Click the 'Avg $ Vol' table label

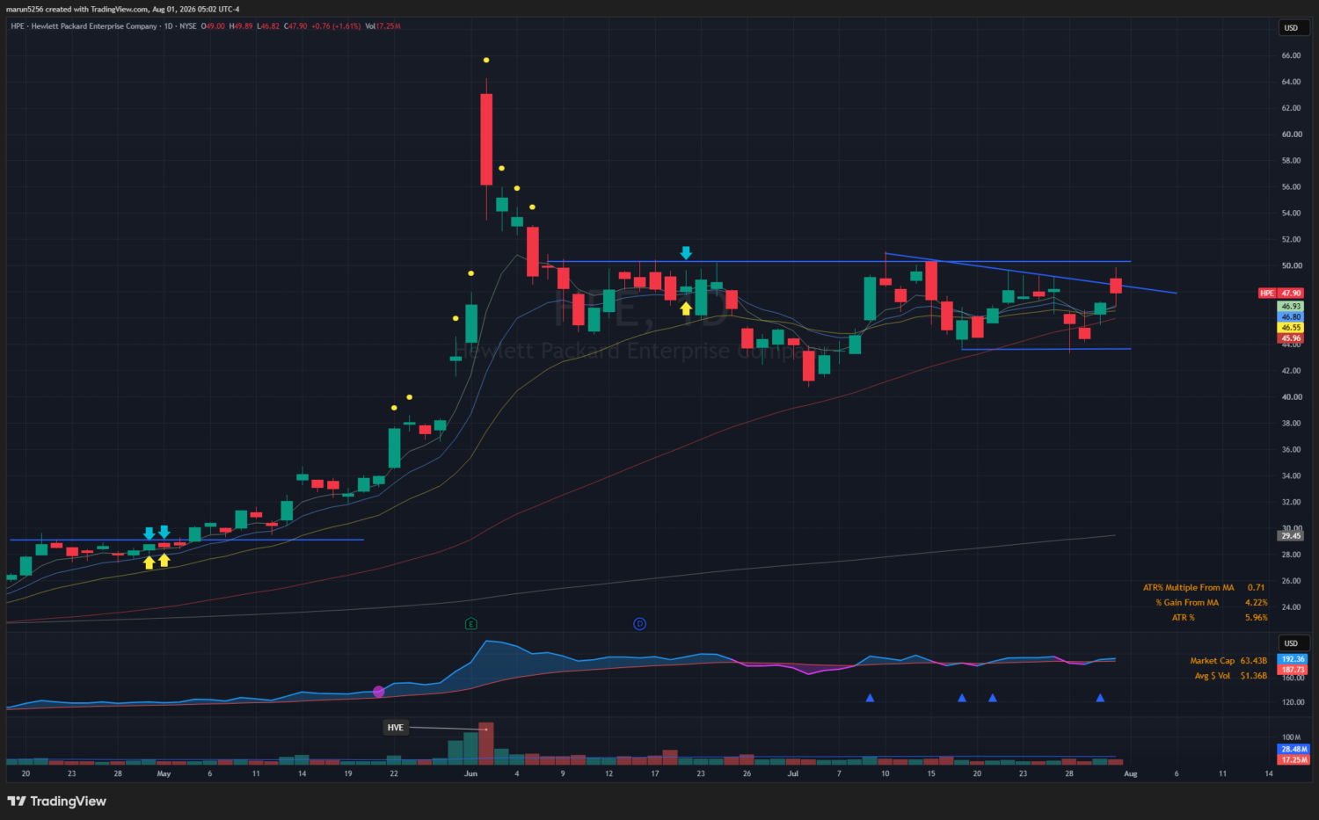[x=1213, y=676]
